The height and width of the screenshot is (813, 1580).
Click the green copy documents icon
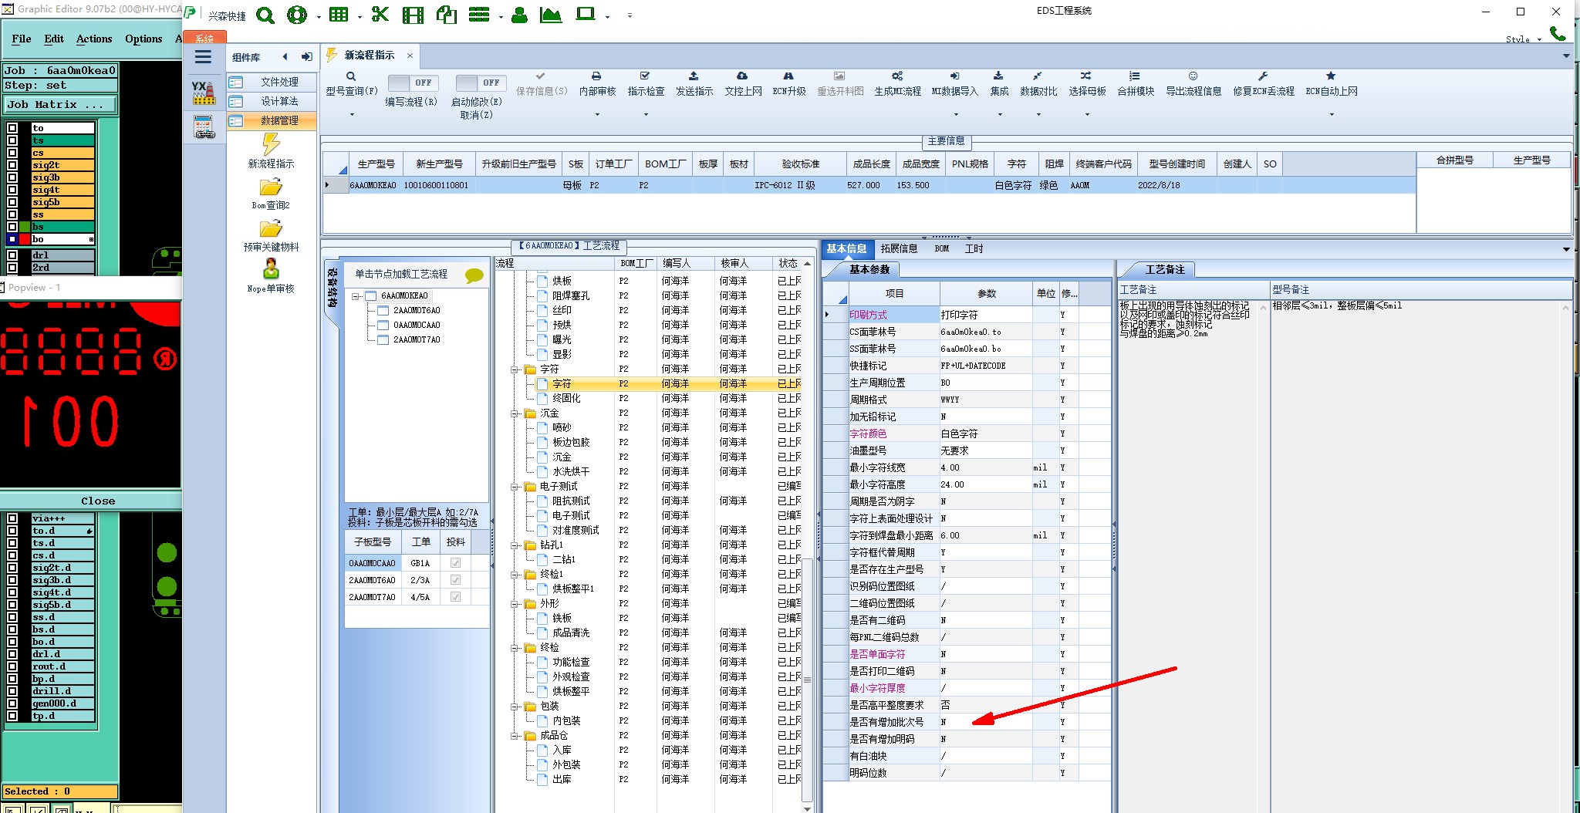tap(446, 15)
